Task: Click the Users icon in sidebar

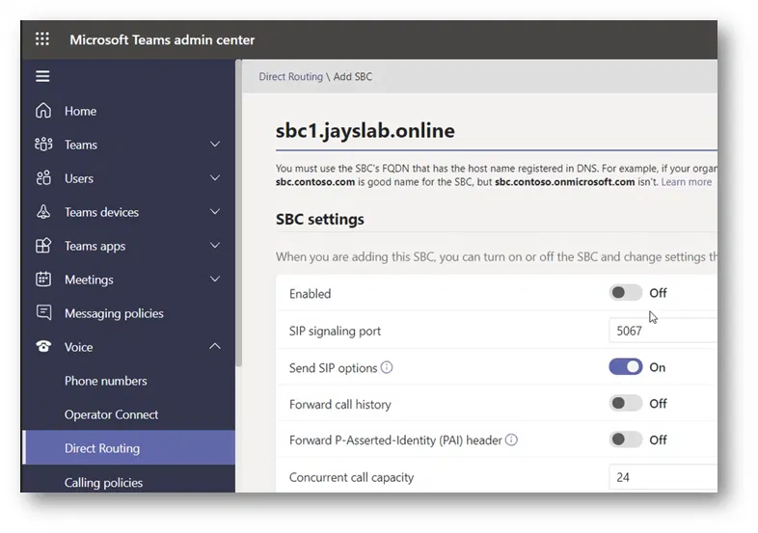Action: [x=42, y=178]
